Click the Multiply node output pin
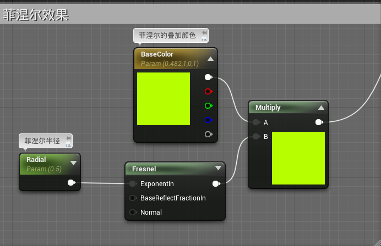381x246 pixels. pos(319,122)
